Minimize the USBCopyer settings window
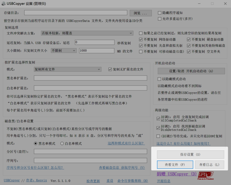231x185 pixels. coord(199,4)
